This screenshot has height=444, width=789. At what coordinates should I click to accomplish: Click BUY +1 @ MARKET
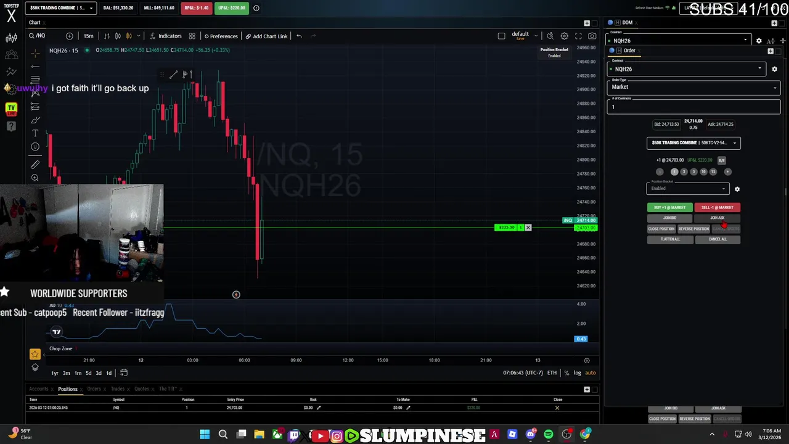pos(669,208)
